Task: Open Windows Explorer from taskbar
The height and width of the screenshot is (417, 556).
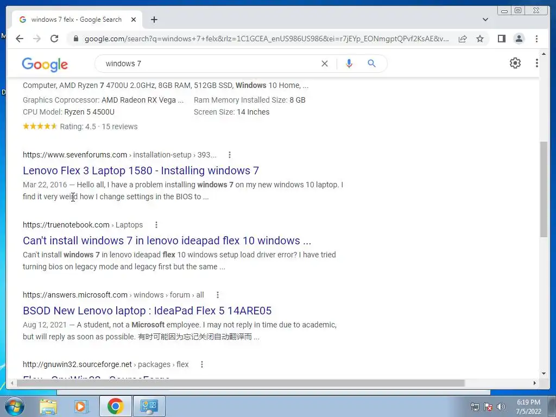Action: click(48, 406)
